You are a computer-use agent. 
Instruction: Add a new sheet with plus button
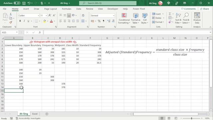coord(47,114)
